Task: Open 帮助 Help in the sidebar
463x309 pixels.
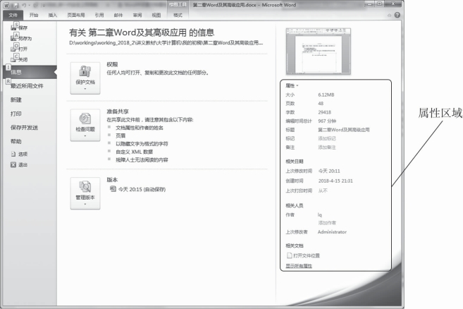Action: click(16, 141)
